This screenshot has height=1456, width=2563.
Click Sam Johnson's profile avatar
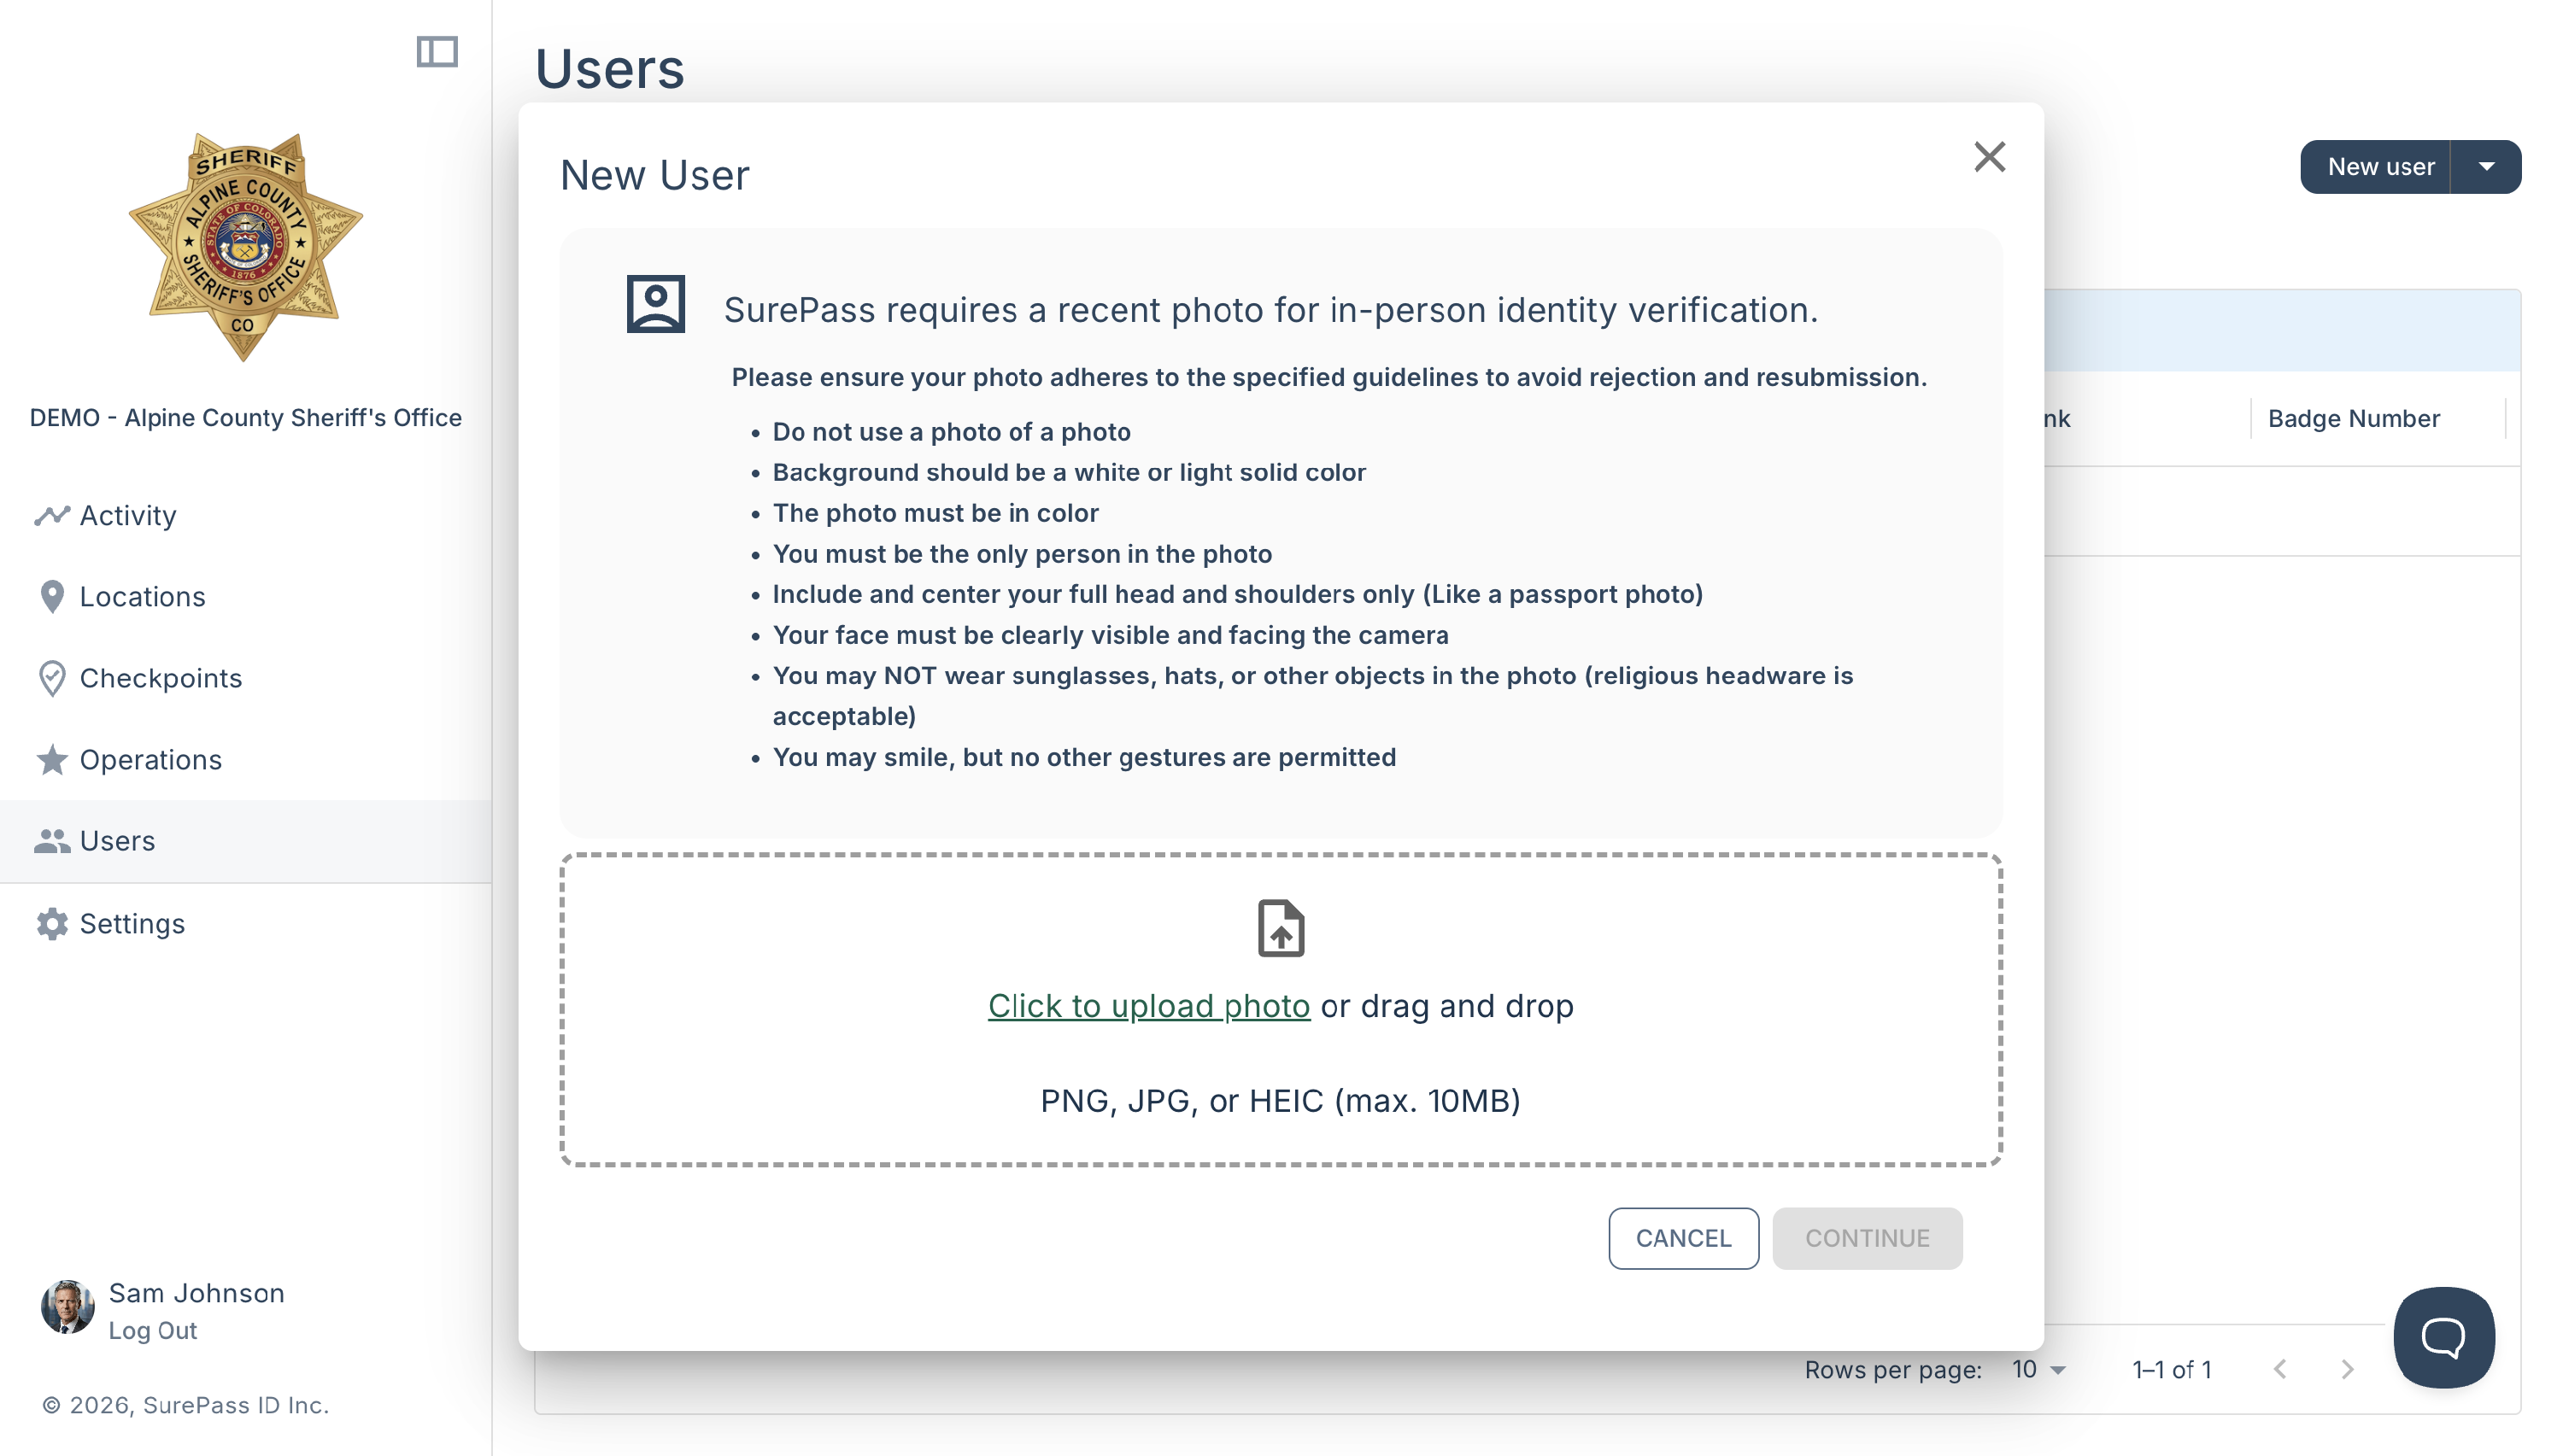click(67, 1307)
